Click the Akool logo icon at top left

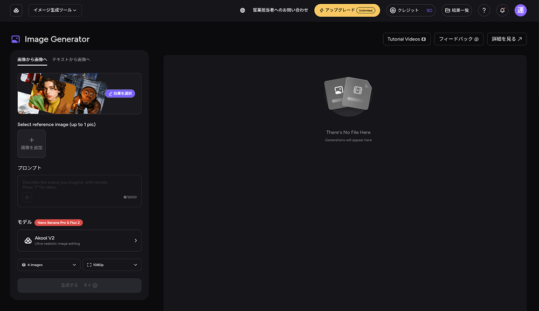coord(16,10)
